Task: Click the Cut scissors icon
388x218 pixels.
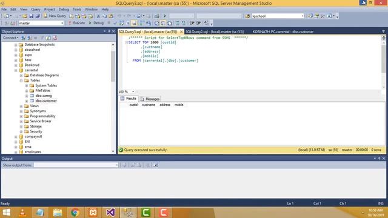Action: point(98,16)
